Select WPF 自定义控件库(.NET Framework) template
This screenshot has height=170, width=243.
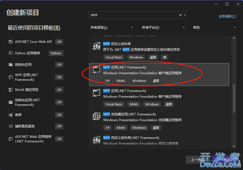pyautogui.click(x=159, y=141)
